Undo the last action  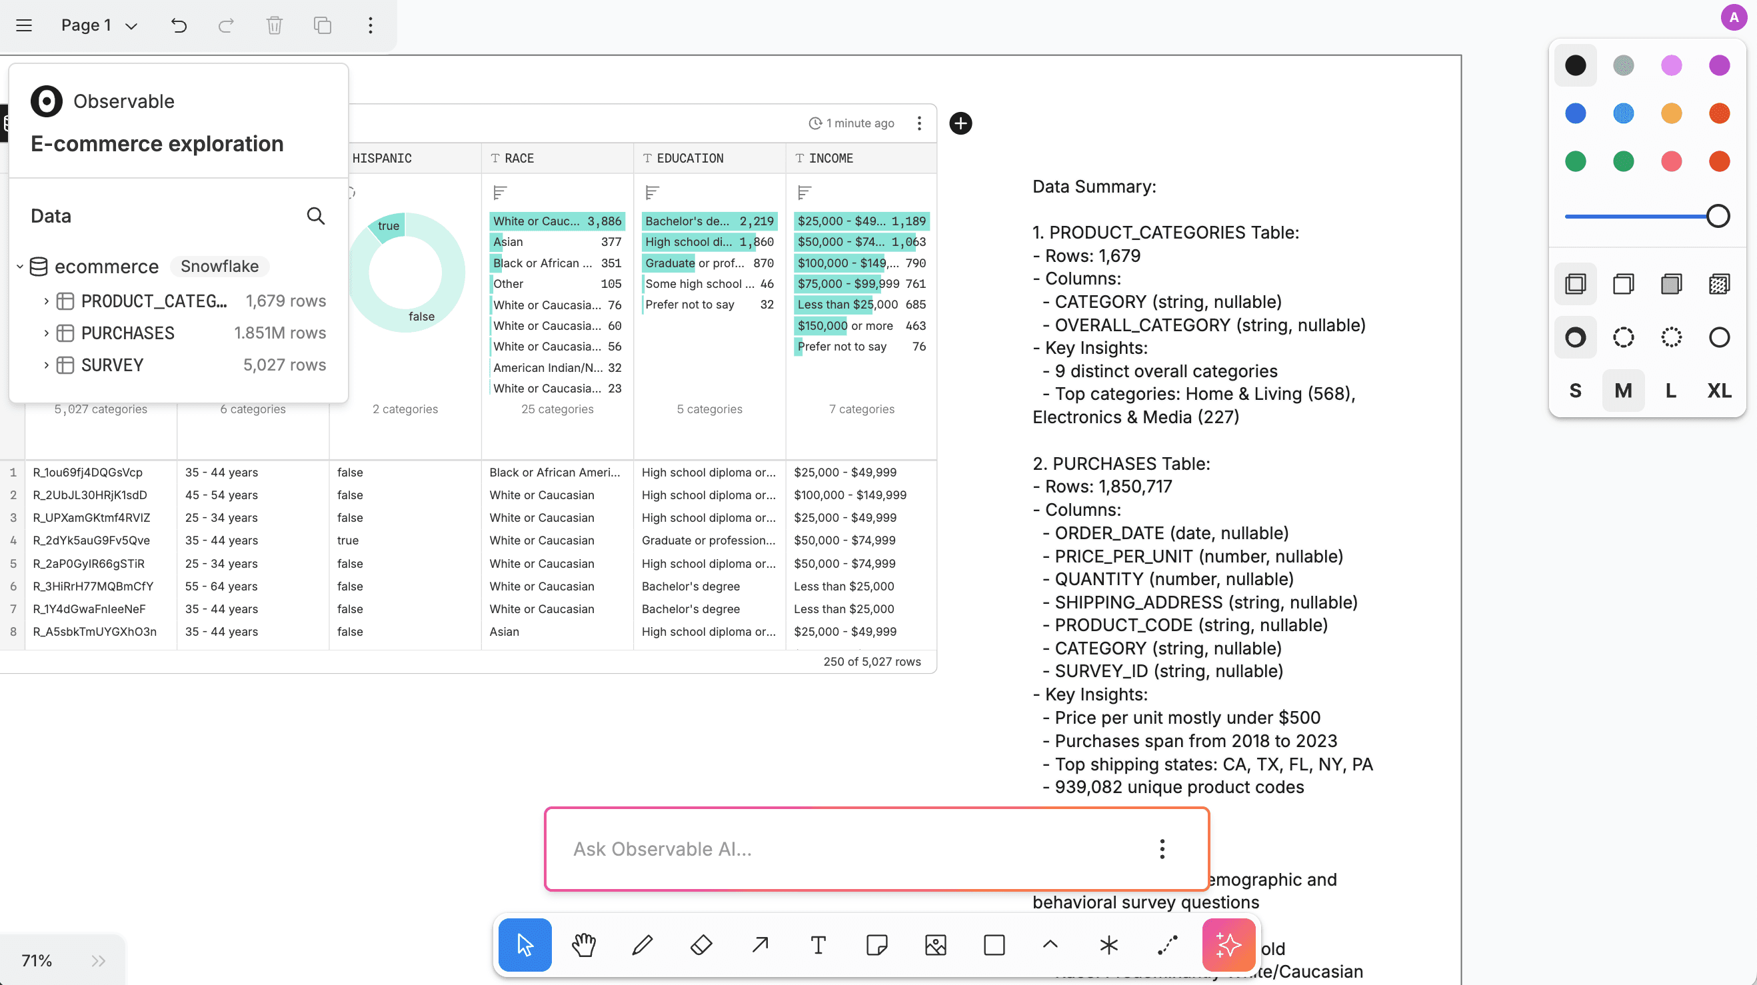[x=179, y=26]
